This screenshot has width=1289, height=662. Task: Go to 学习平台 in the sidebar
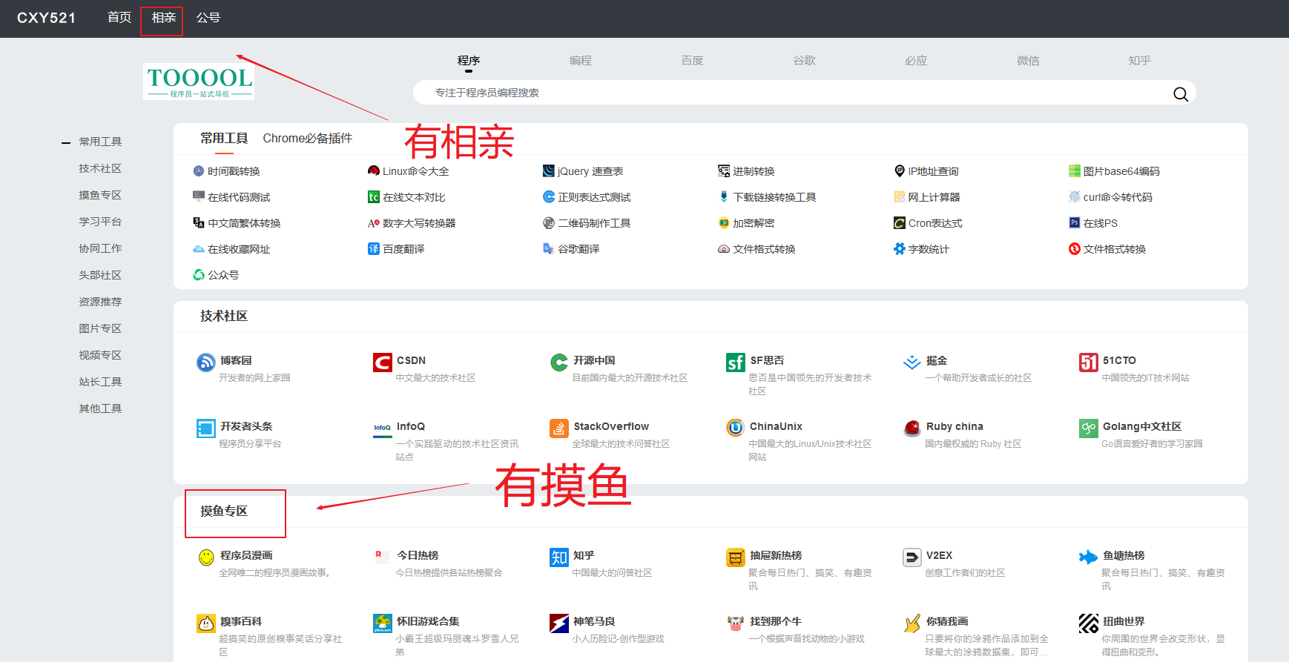tap(100, 222)
